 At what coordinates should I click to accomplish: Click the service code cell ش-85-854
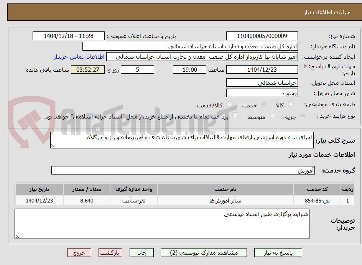[317, 201]
